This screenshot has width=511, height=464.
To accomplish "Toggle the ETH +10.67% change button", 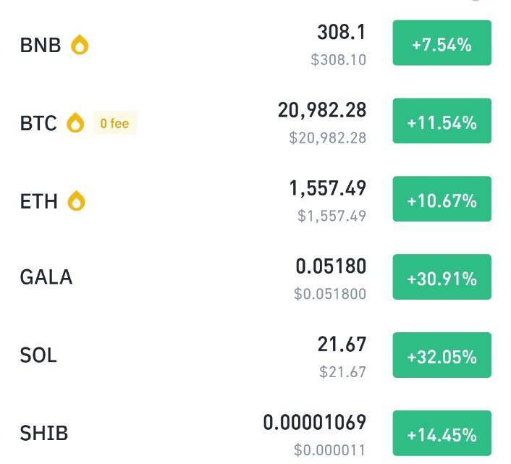I will [442, 199].
